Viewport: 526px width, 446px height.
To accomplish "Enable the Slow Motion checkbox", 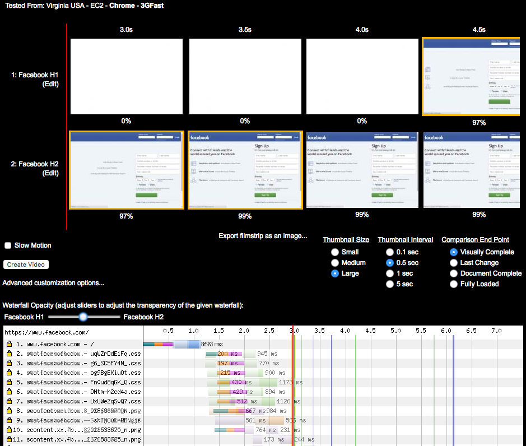I will click(x=8, y=245).
